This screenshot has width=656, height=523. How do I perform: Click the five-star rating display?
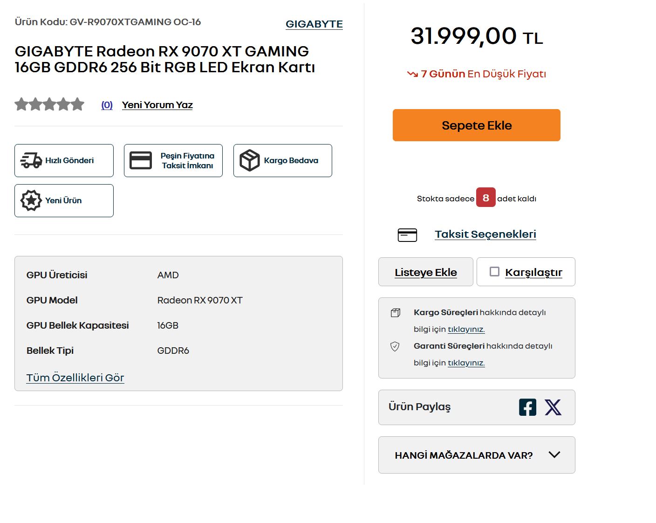point(49,104)
